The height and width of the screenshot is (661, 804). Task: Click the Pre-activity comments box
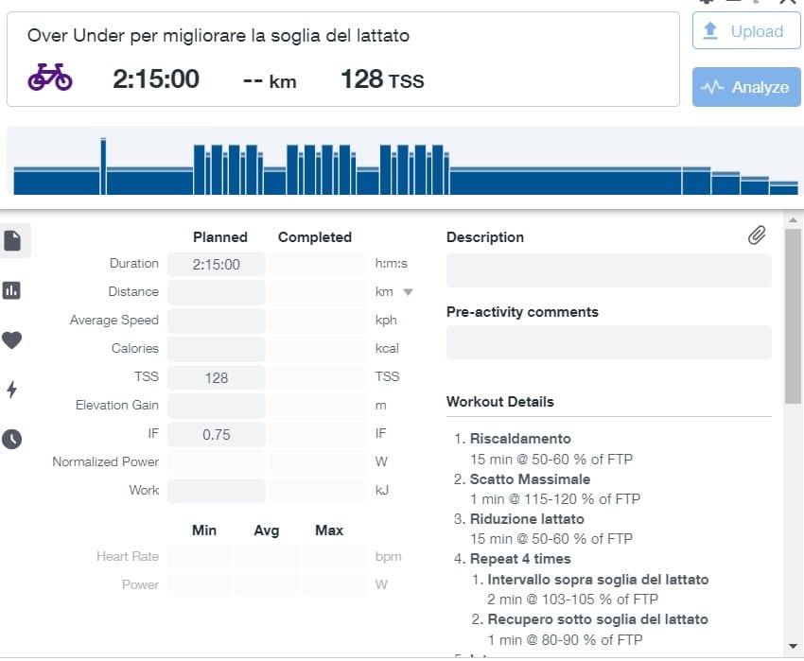tap(608, 342)
